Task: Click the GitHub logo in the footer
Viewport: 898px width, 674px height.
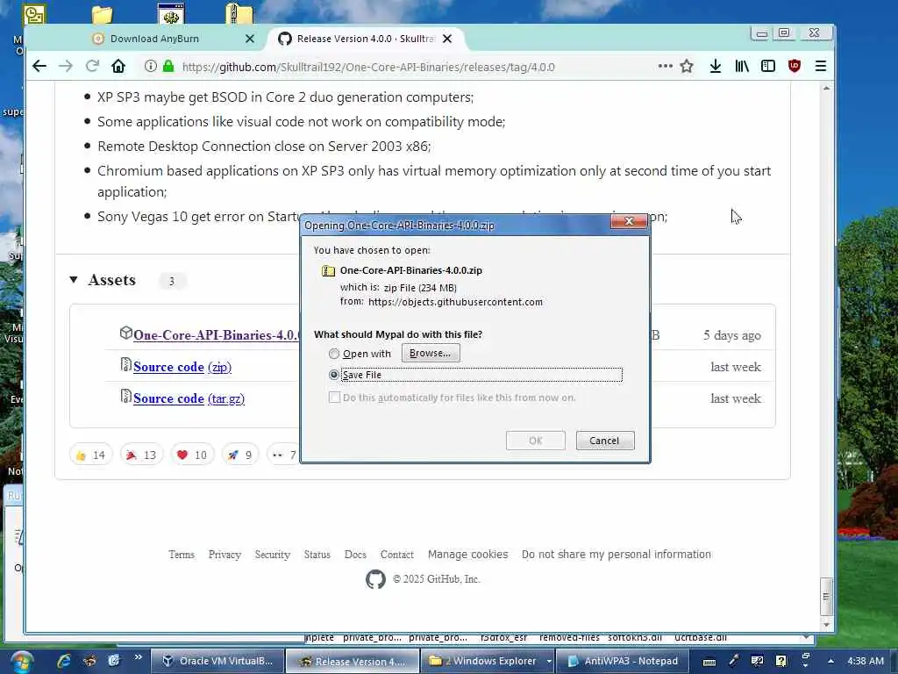Action: (375, 579)
